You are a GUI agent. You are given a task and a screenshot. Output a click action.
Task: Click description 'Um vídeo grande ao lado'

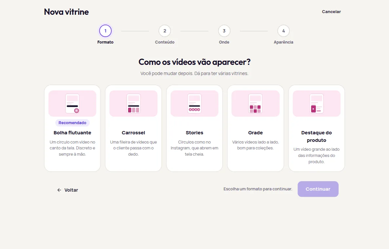click(316, 155)
